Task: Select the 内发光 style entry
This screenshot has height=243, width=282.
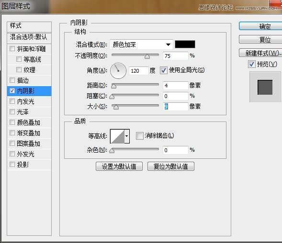Action: (29, 101)
